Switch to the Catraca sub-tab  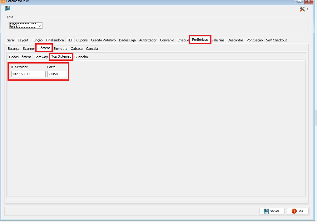pos(77,49)
